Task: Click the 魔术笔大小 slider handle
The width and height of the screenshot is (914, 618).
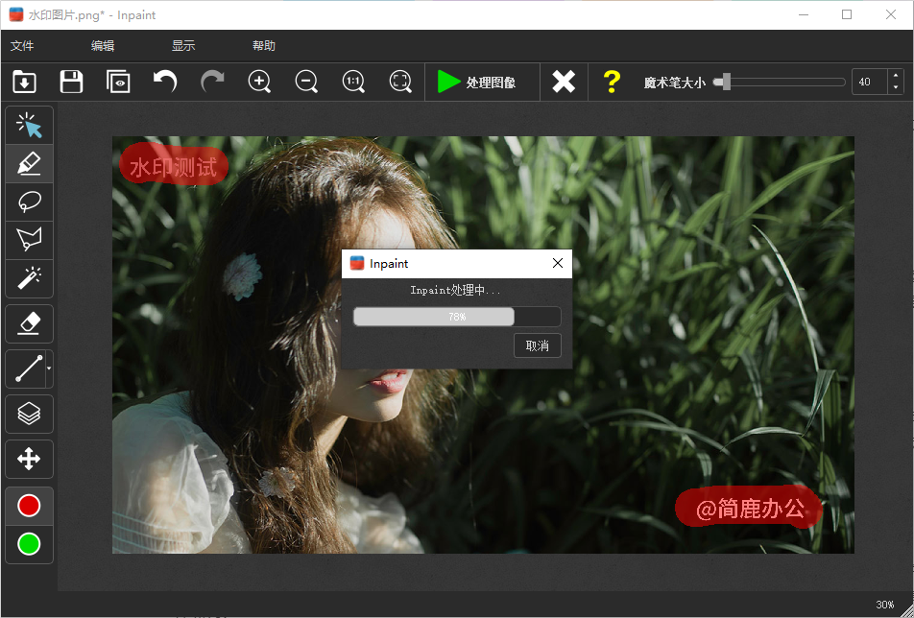Action: 727,83
